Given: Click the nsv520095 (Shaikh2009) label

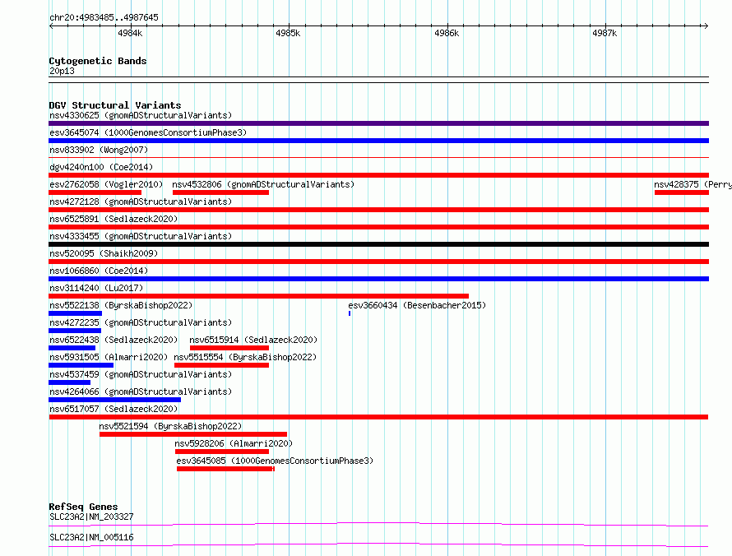Looking at the screenshot, I should (x=104, y=253).
